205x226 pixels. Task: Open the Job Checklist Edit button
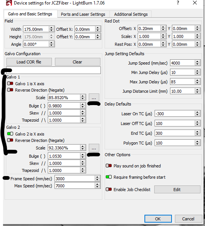tap(177, 189)
